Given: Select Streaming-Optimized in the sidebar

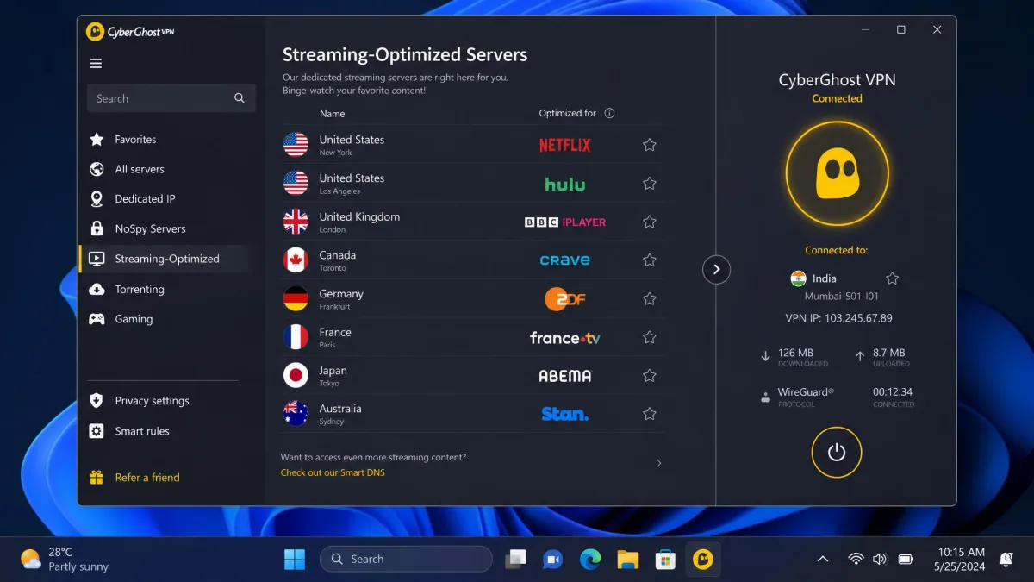Looking at the screenshot, I should point(166,259).
